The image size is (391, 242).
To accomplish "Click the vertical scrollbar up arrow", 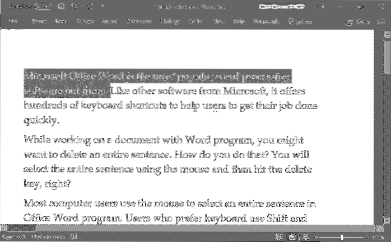I will (387, 34).
